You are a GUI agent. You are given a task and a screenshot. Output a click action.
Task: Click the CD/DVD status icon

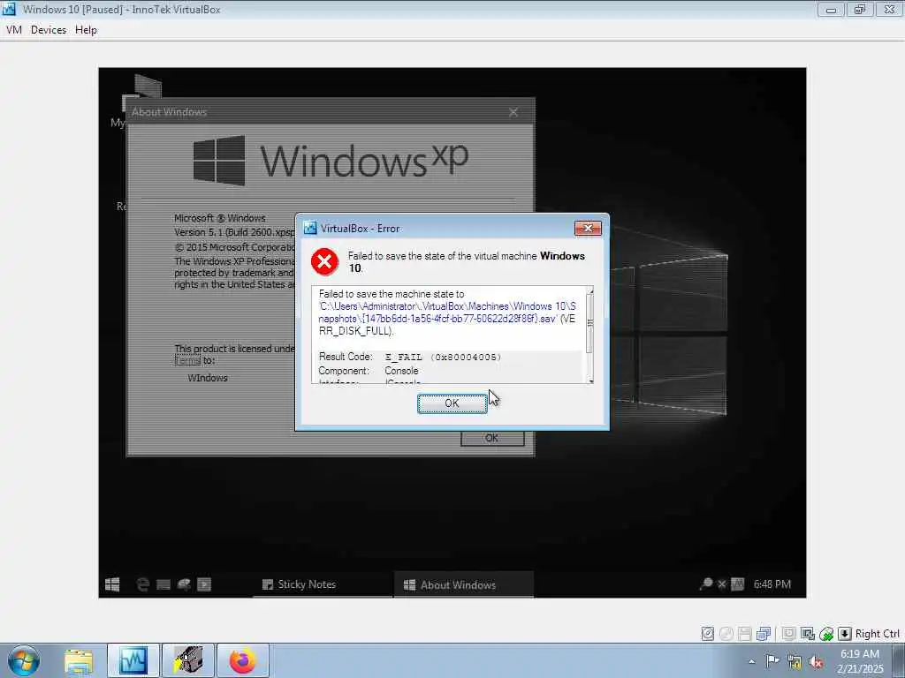coord(726,634)
